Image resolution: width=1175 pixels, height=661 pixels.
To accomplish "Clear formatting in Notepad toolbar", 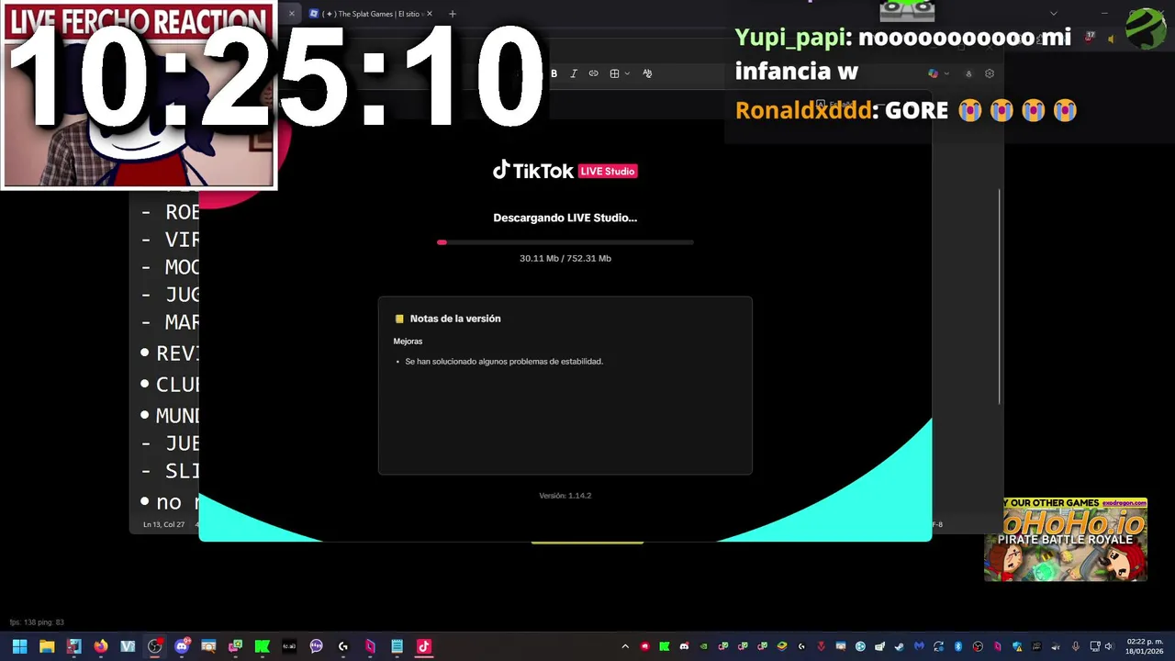I will (x=647, y=73).
